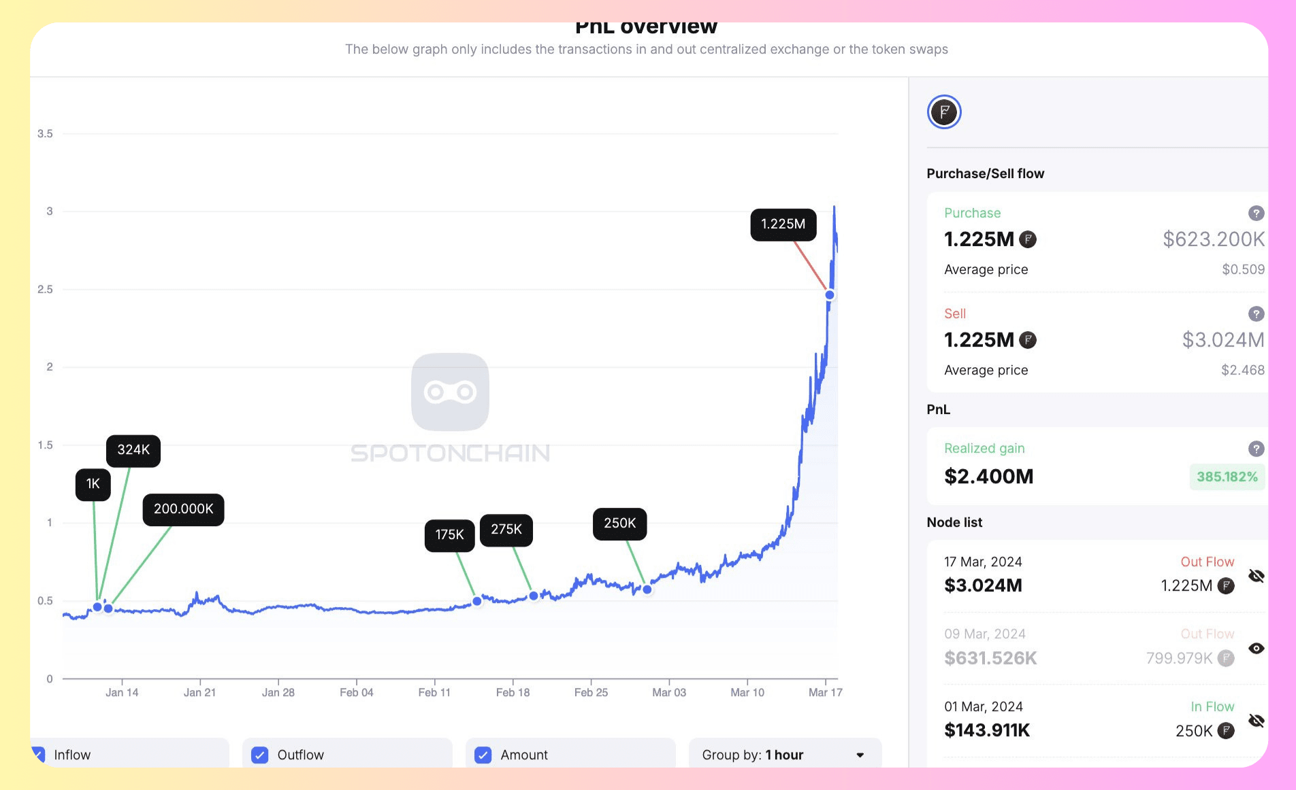The height and width of the screenshot is (790, 1296).
Task: Click the 250K chart data point
Action: 646,589
